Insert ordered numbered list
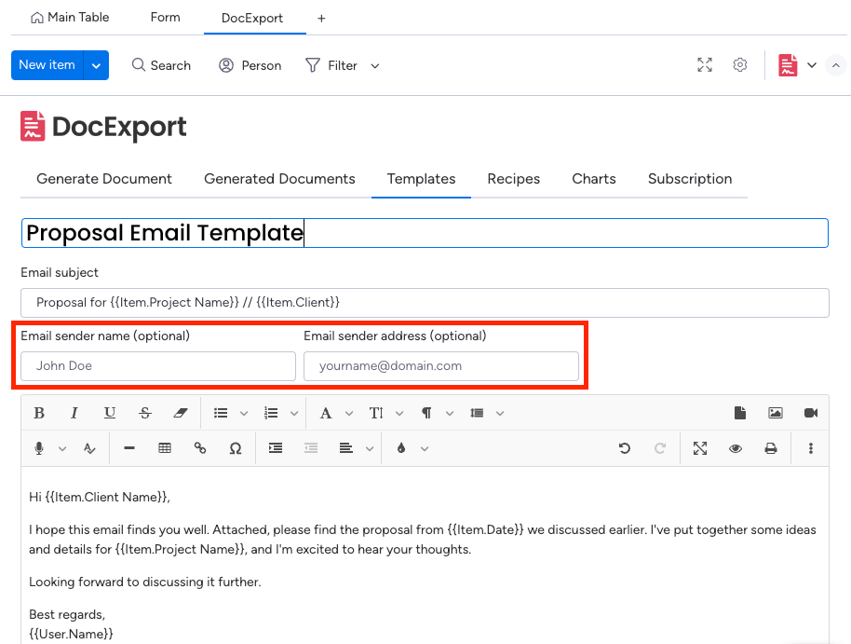The height and width of the screenshot is (644, 851). click(x=271, y=413)
